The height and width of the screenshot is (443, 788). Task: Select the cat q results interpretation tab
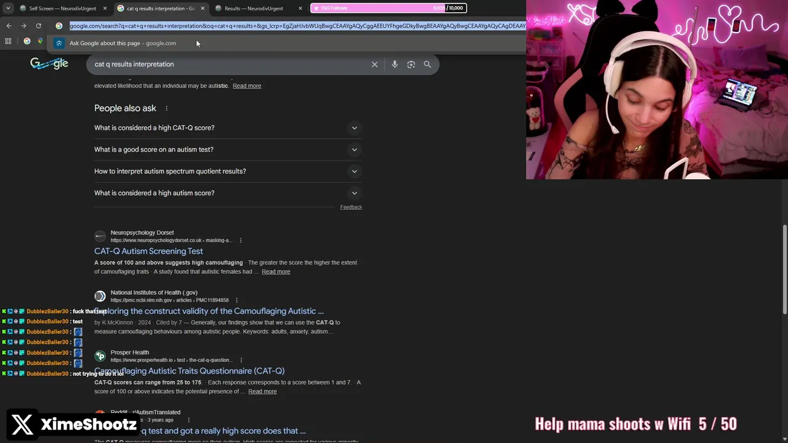[160, 9]
